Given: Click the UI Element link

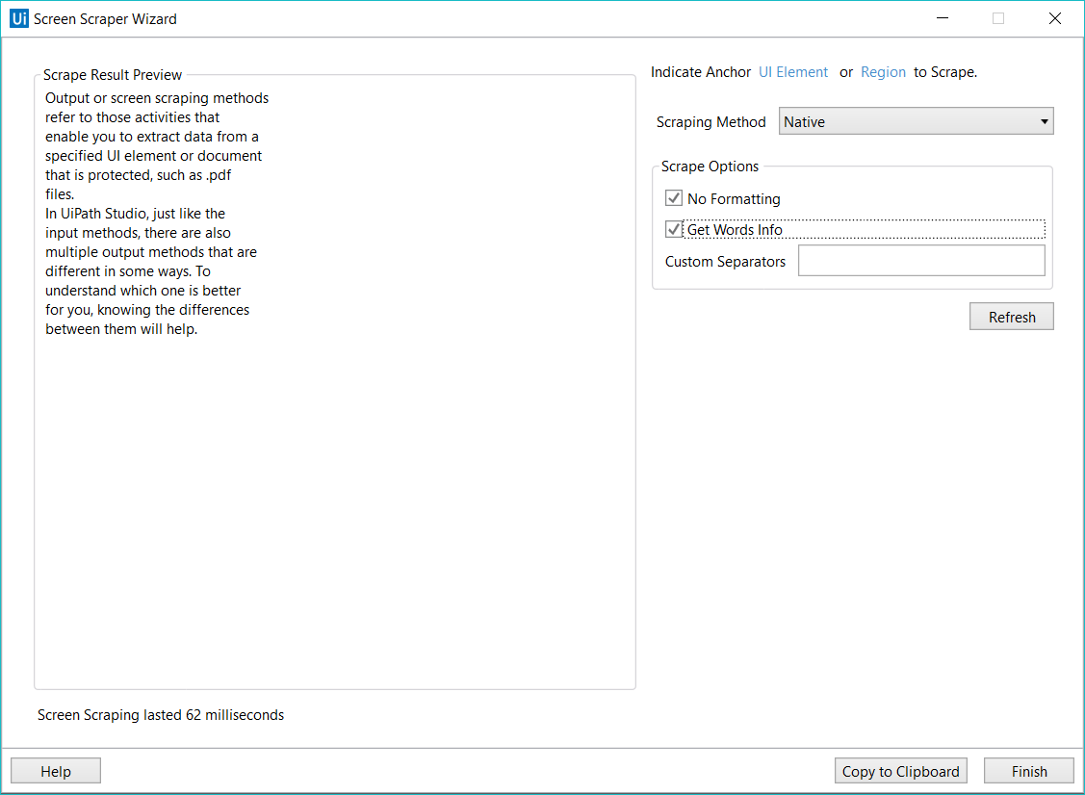Looking at the screenshot, I should pyautogui.click(x=793, y=72).
